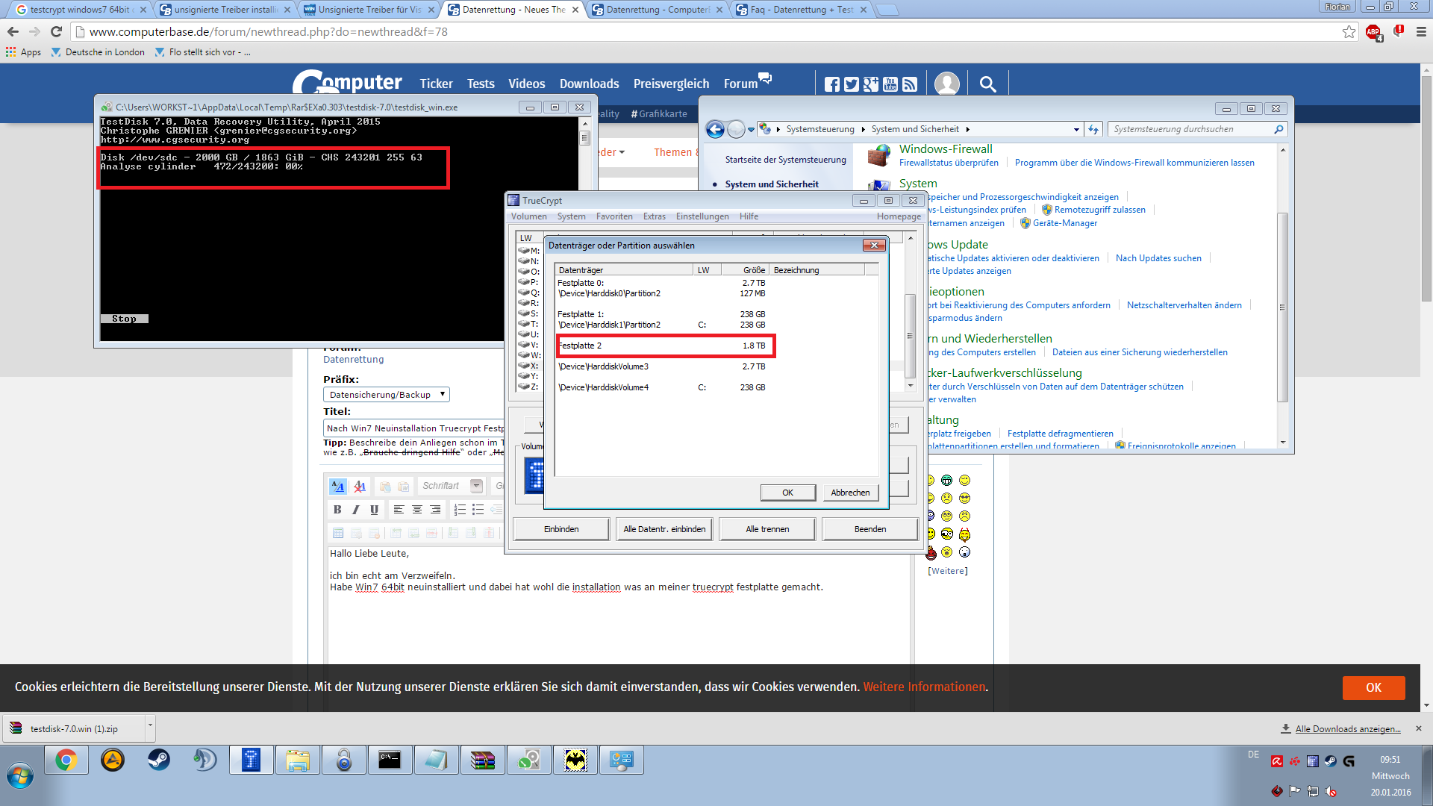
Task: Select \Device\HarddiskVolume3 in the device list
Action: [x=662, y=366]
